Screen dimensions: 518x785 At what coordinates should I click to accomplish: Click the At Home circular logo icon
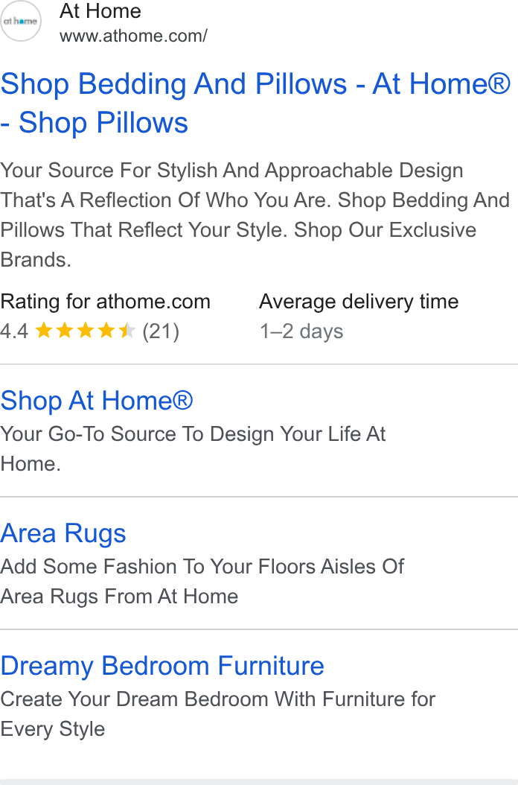pos(21,21)
